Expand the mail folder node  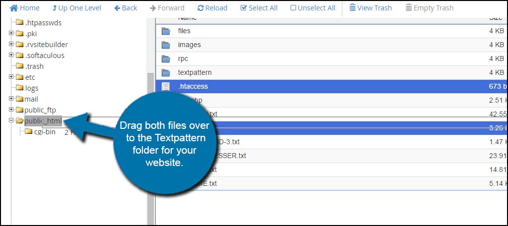[x=11, y=99]
